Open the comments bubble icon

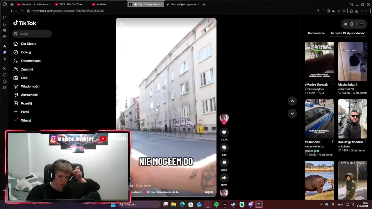(x=224, y=147)
